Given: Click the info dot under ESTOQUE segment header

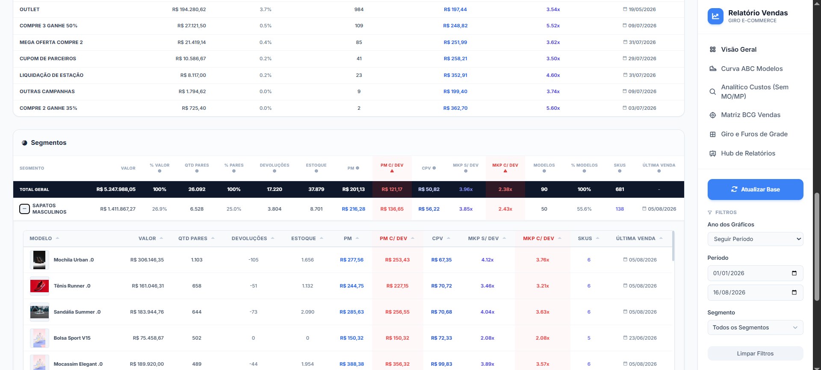Looking at the screenshot, I should click(x=316, y=171).
